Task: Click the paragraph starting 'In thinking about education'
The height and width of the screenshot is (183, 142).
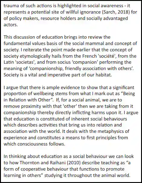Action: coord(69,166)
